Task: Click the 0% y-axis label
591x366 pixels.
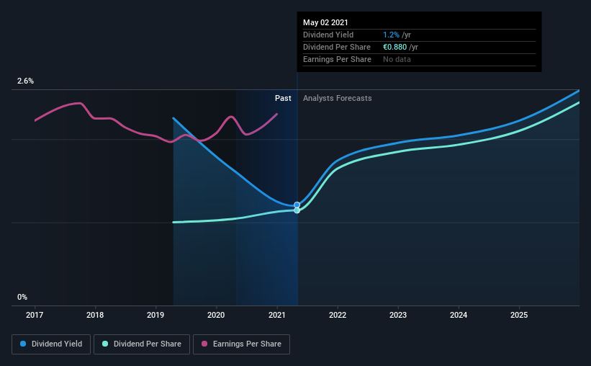Action: click(x=22, y=298)
